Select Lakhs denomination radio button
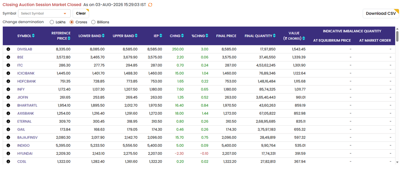This screenshot has width=407, height=170. click(52, 22)
